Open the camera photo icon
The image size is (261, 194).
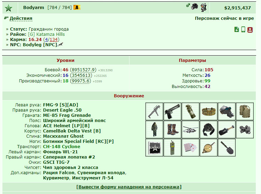pos(195,7)
